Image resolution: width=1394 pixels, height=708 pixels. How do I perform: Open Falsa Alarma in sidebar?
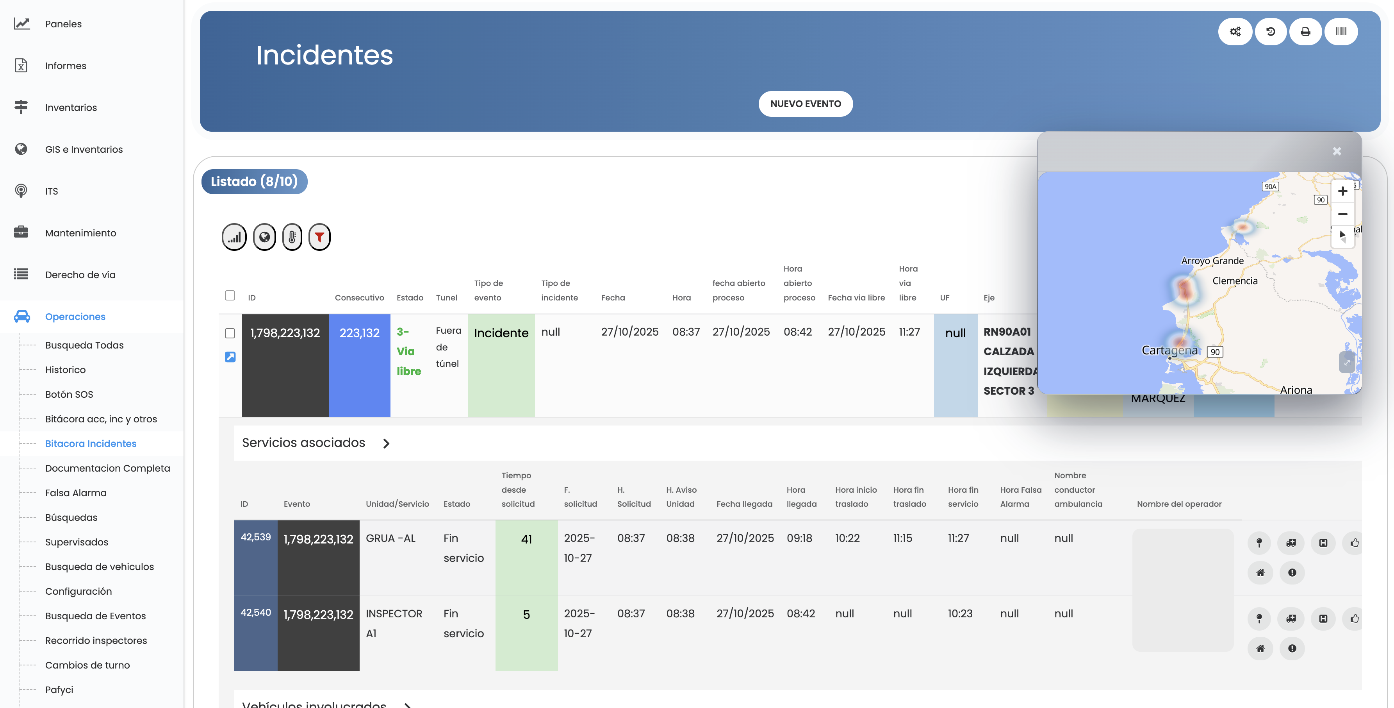point(76,493)
